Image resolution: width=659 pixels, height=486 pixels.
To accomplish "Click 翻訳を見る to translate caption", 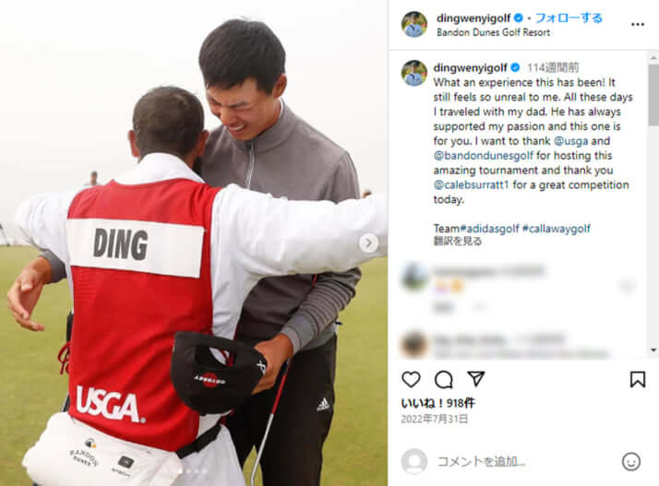I will (457, 241).
